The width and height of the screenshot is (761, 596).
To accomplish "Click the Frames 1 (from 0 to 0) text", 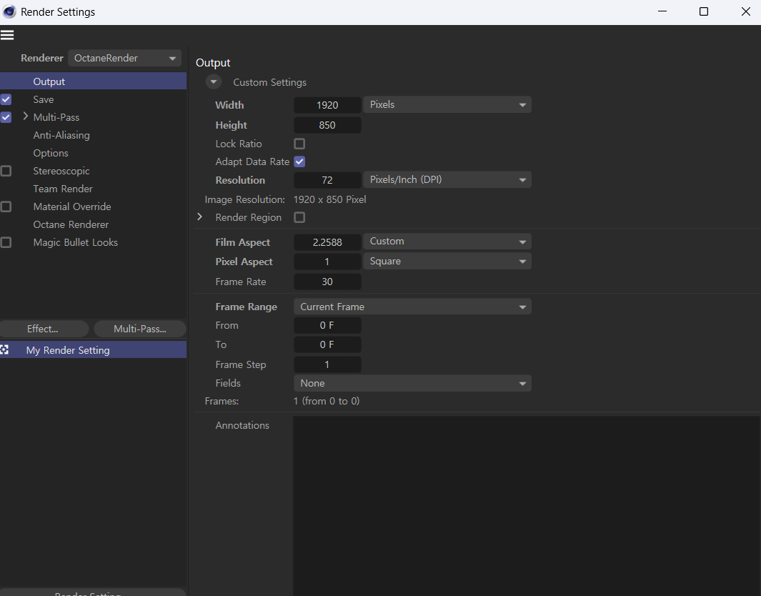I will point(326,402).
